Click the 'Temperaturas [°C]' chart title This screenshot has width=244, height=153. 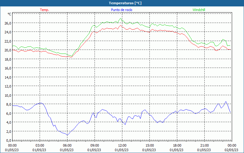pos(125,3)
